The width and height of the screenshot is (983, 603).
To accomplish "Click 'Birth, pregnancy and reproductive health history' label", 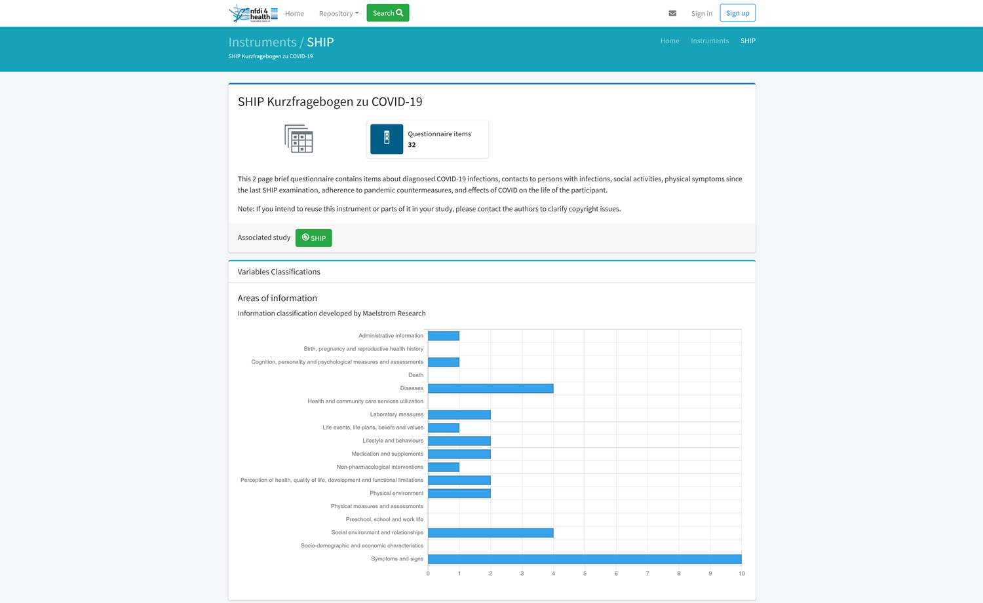I will (x=364, y=349).
